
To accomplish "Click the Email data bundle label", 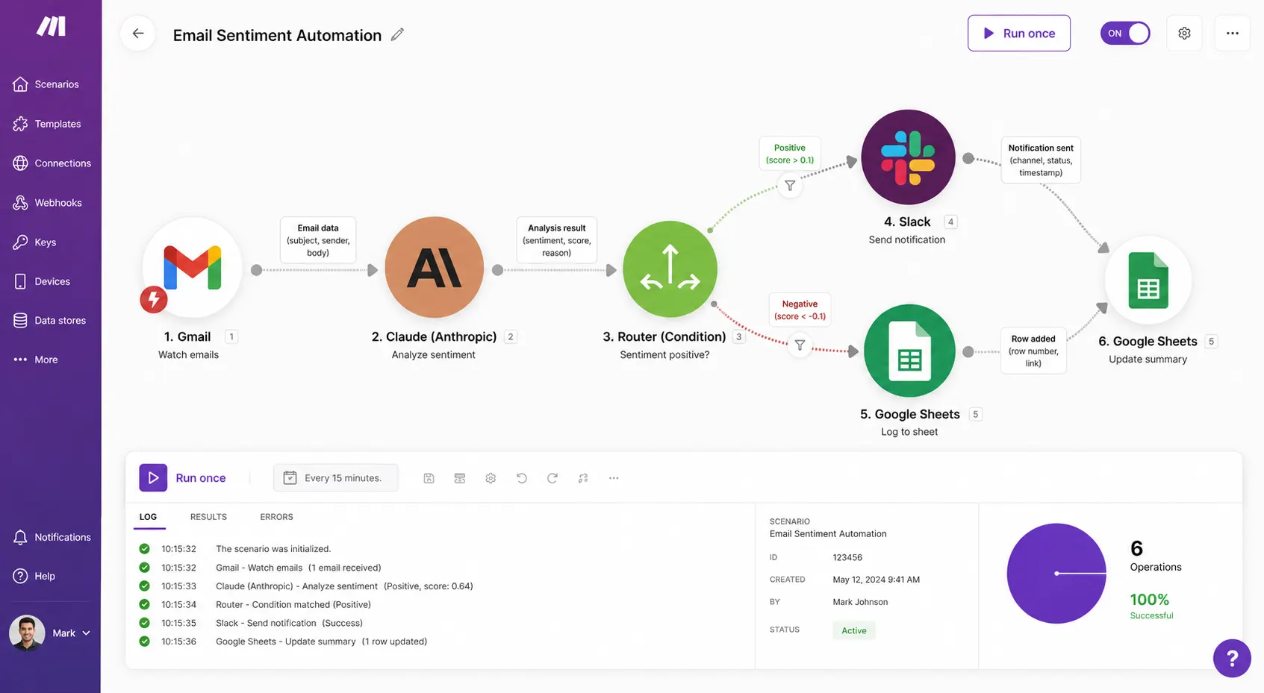I will tap(318, 240).
